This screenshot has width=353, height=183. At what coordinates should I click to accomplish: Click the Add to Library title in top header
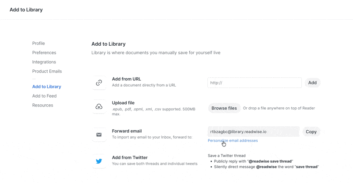point(26,10)
